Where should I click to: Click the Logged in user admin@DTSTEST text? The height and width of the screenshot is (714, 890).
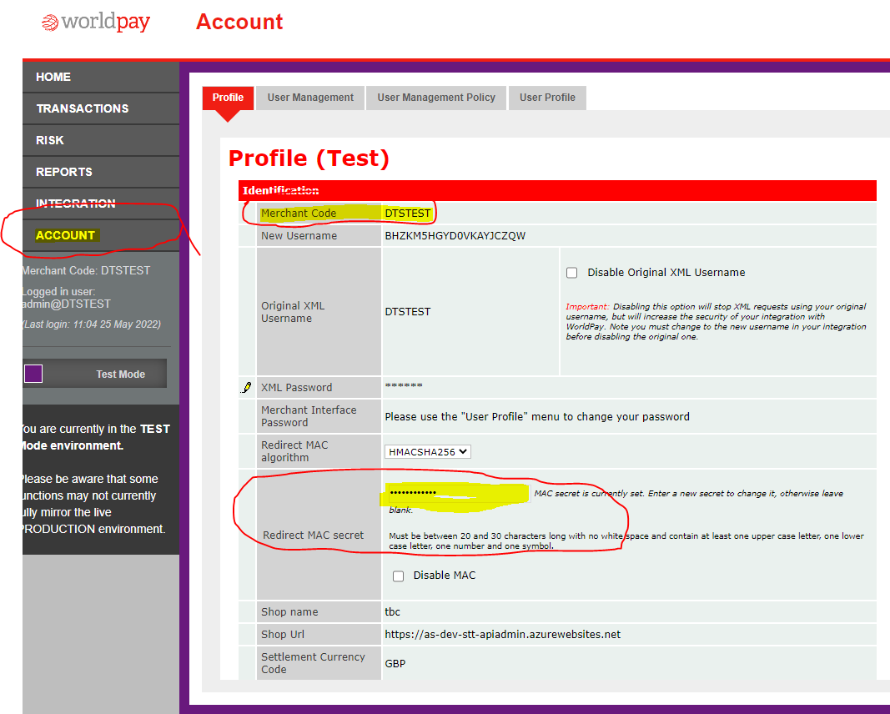point(67,298)
